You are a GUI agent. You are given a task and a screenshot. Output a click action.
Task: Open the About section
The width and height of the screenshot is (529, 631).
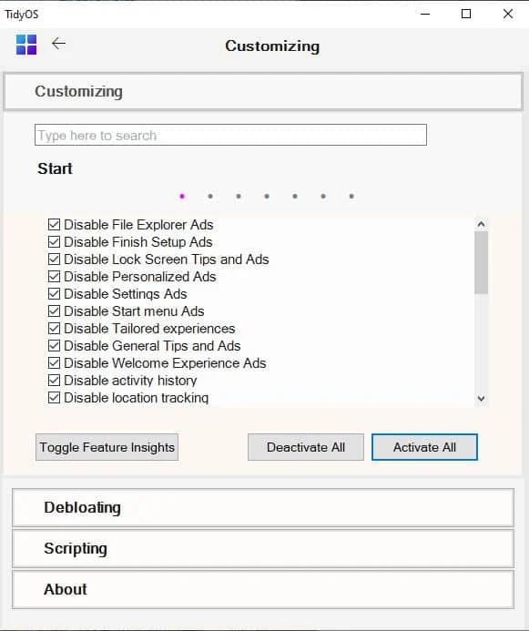[x=263, y=589]
